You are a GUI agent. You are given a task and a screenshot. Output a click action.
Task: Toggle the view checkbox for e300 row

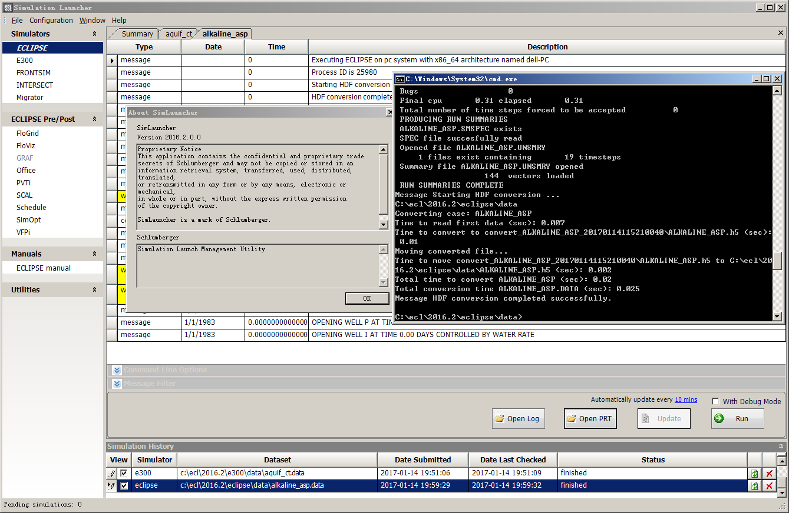pos(124,473)
